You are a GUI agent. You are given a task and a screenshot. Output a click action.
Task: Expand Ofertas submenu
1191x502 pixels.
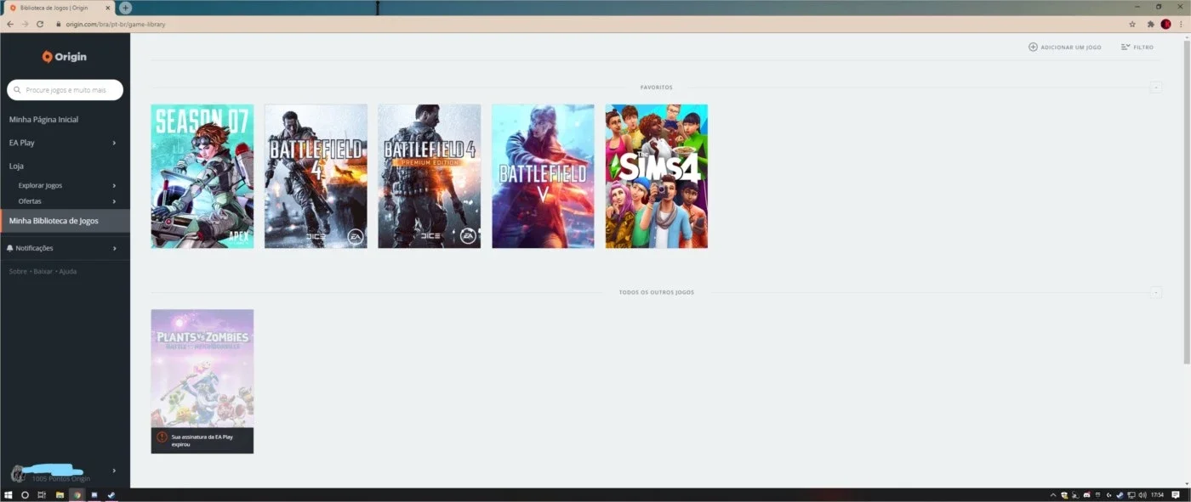click(114, 201)
